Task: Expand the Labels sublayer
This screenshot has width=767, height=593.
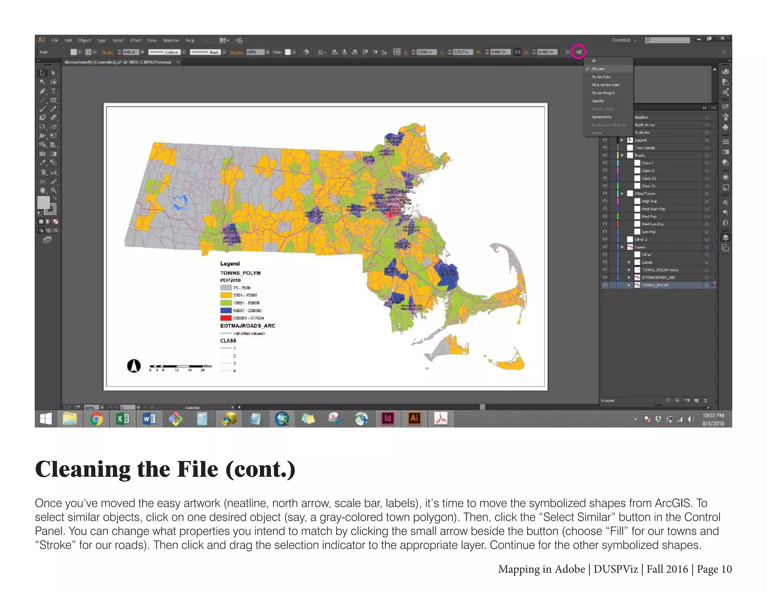Action: point(629,262)
